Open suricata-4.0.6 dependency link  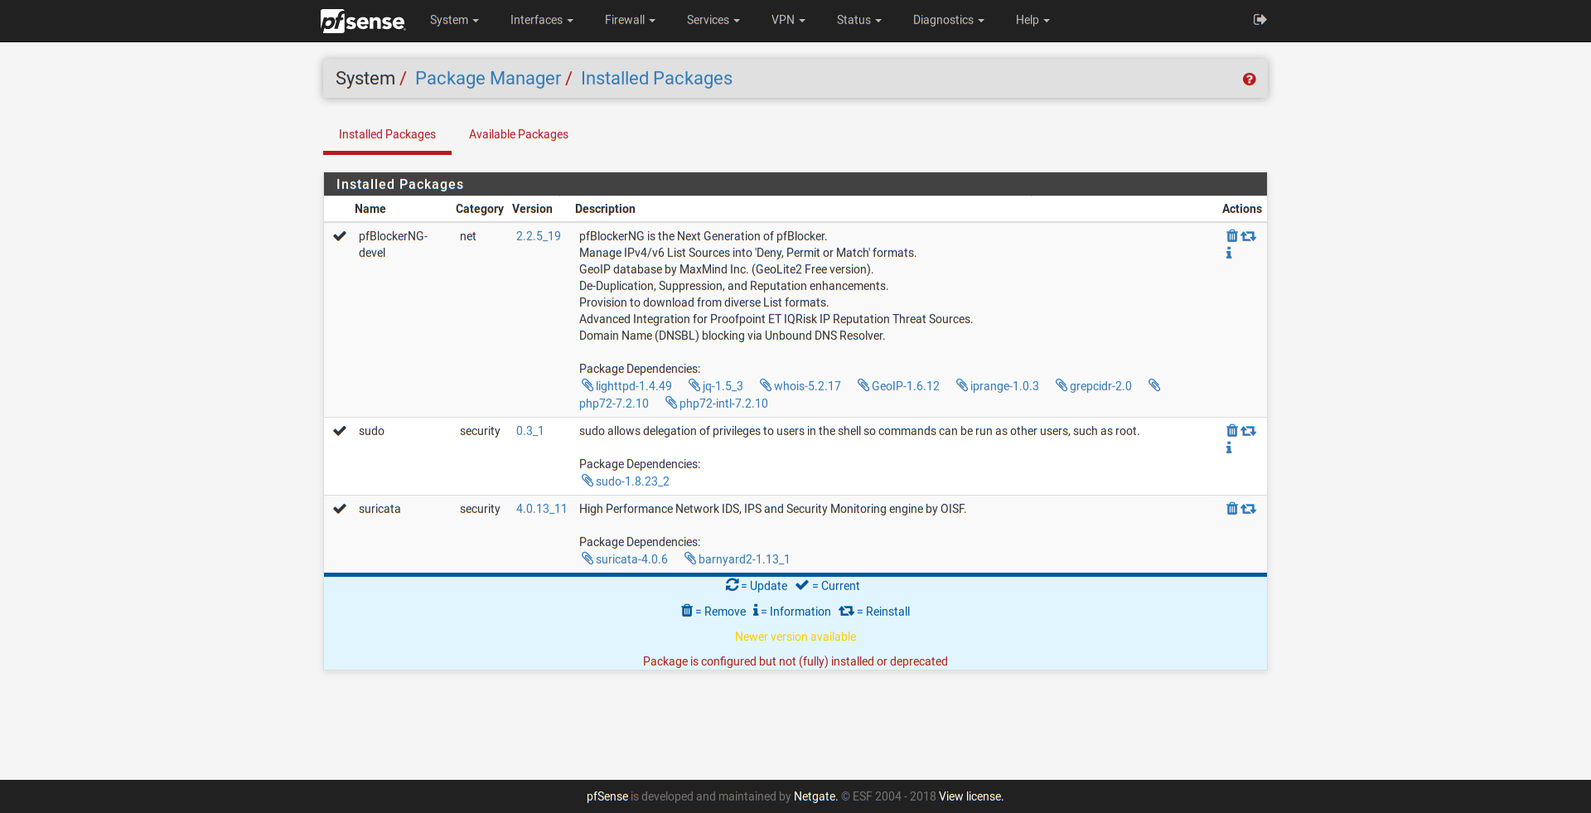[625, 559]
